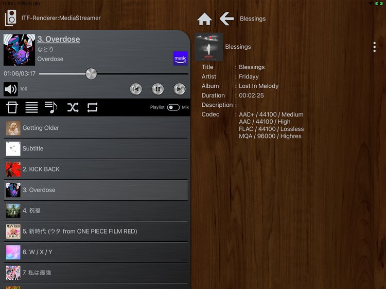Pause the current track
The width and height of the screenshot is (386, 289).
tap(157, 89)
